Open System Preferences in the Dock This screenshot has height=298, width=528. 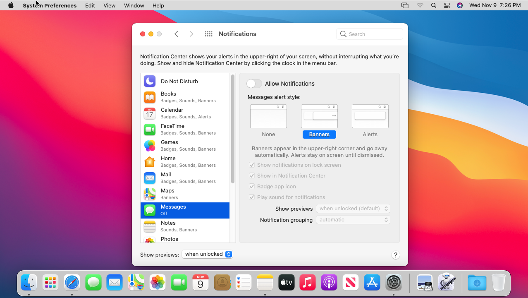(394, 283)
